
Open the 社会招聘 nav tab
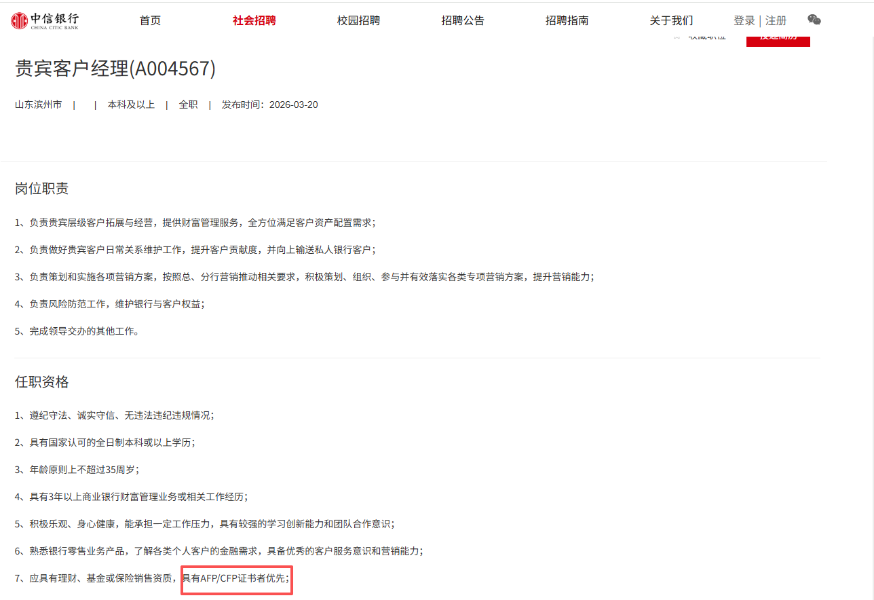coord(254,20)
